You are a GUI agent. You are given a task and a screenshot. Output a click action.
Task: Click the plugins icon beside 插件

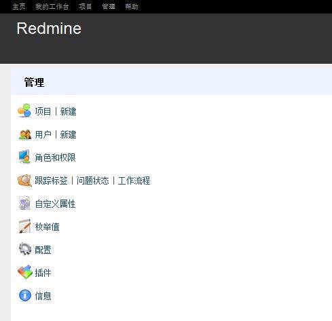coord(25,272)
